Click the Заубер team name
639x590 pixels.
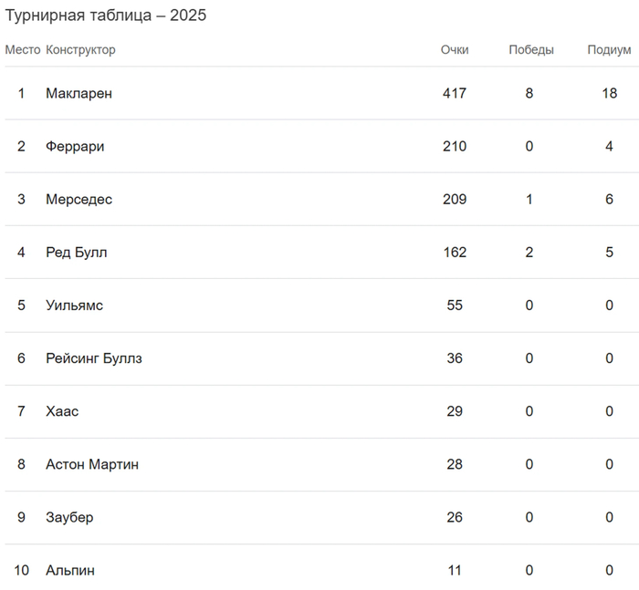69,517
